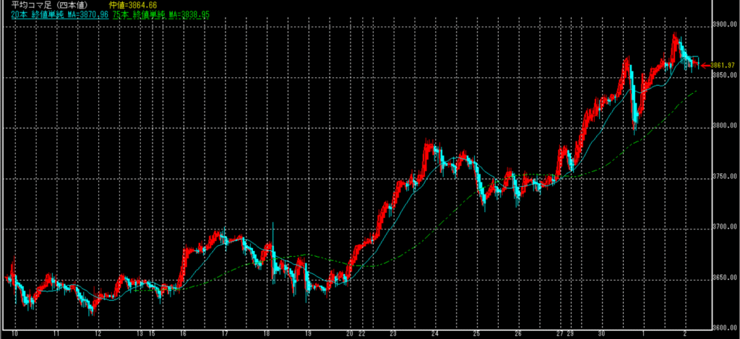Click the highest candlestick peak near 3890
The height and width of the screenshot is (339, 740).
676,36
